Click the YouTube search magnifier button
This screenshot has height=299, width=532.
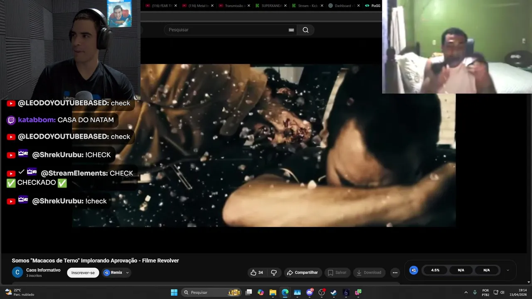[305, 30]
